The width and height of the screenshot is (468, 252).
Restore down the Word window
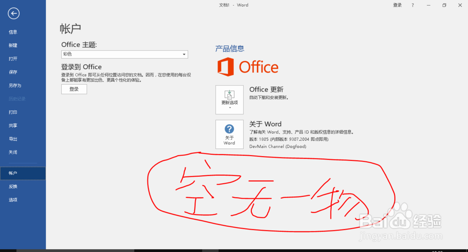(x=445, y=5)
